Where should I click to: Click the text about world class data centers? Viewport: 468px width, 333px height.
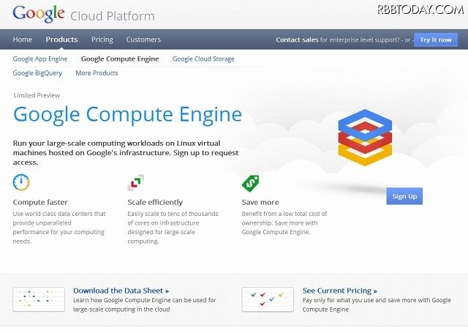(x=59, y=228)
